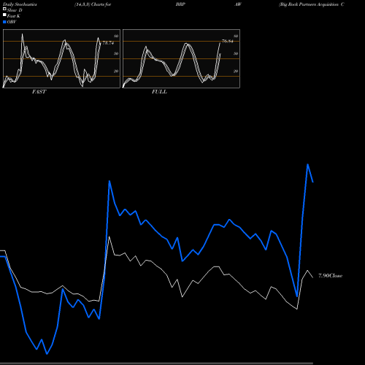
Task: Click 'Big Rock Partners Acquisition' company name
Action: pyautogui.click(x=309, y=4)
